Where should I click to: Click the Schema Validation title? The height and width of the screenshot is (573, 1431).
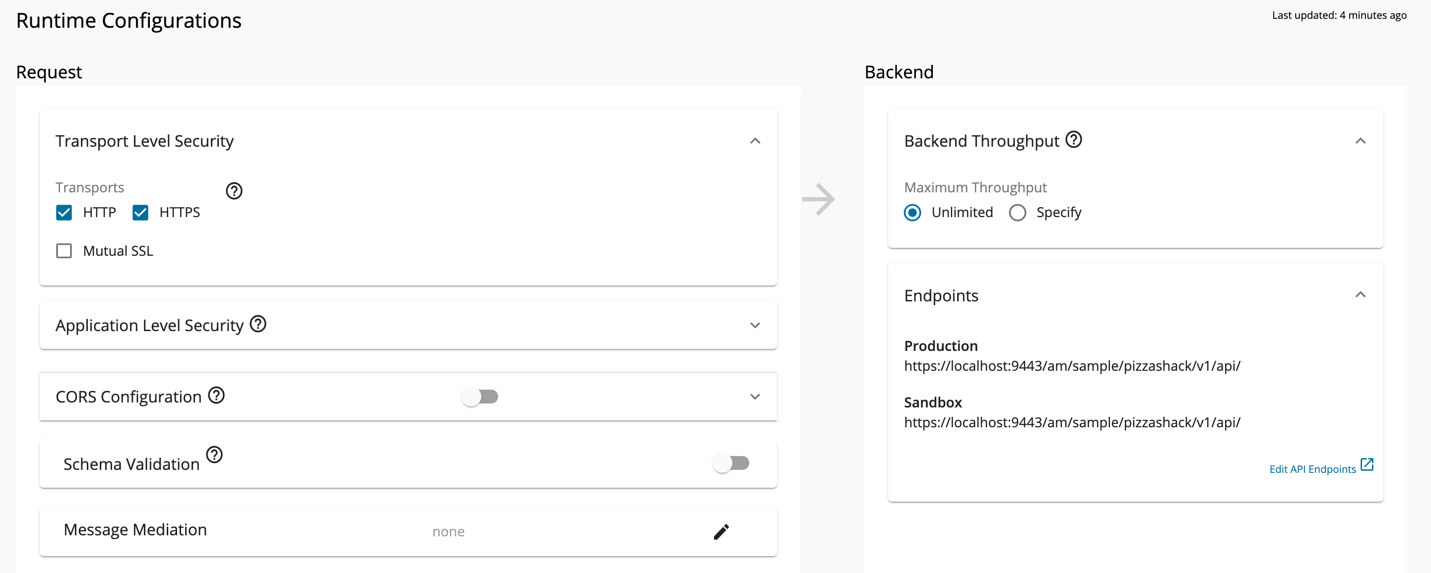131,464
